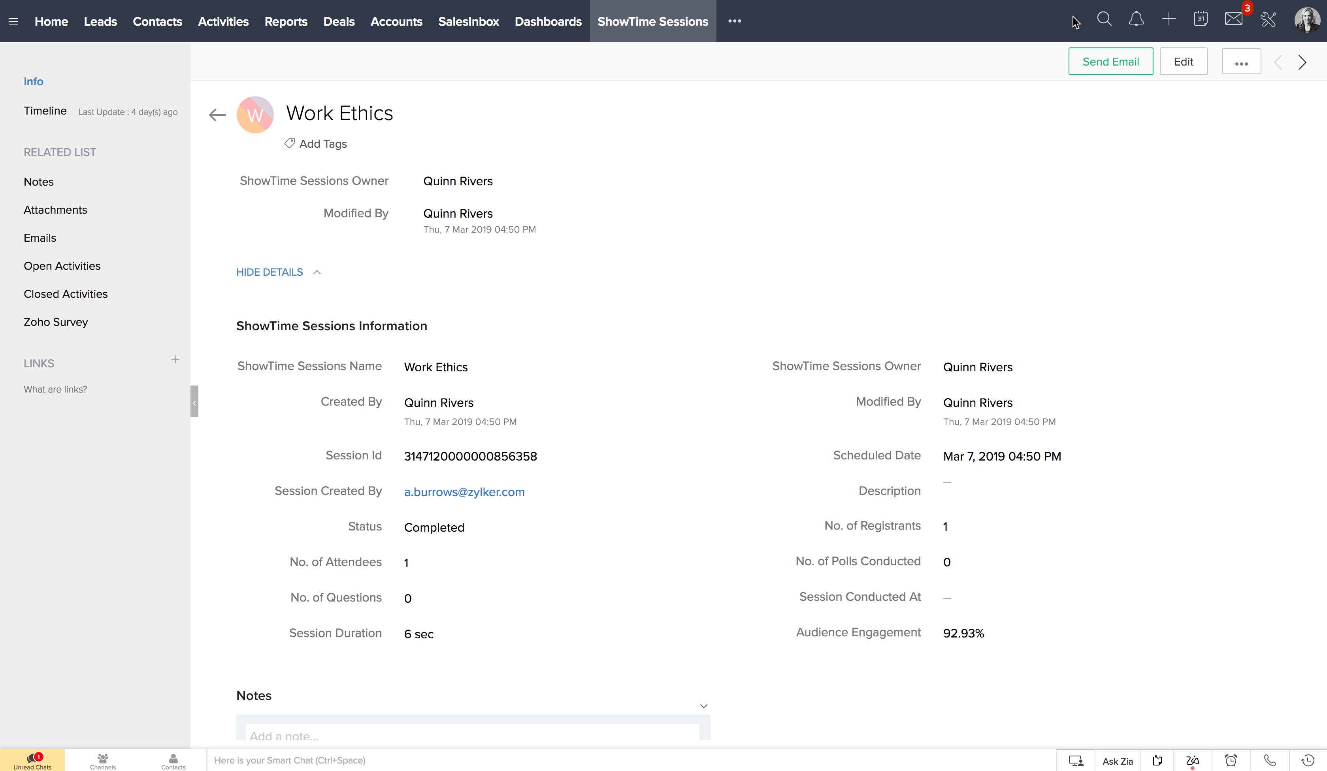The height and width of the screenshot is (771, 1327).
Task: Open sticky notes icon in bottom bar
Action: [x=1157, y=760]
